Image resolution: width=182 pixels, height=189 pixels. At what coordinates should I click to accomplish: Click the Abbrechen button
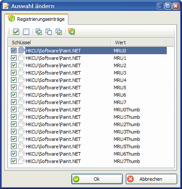pos(152,179)
